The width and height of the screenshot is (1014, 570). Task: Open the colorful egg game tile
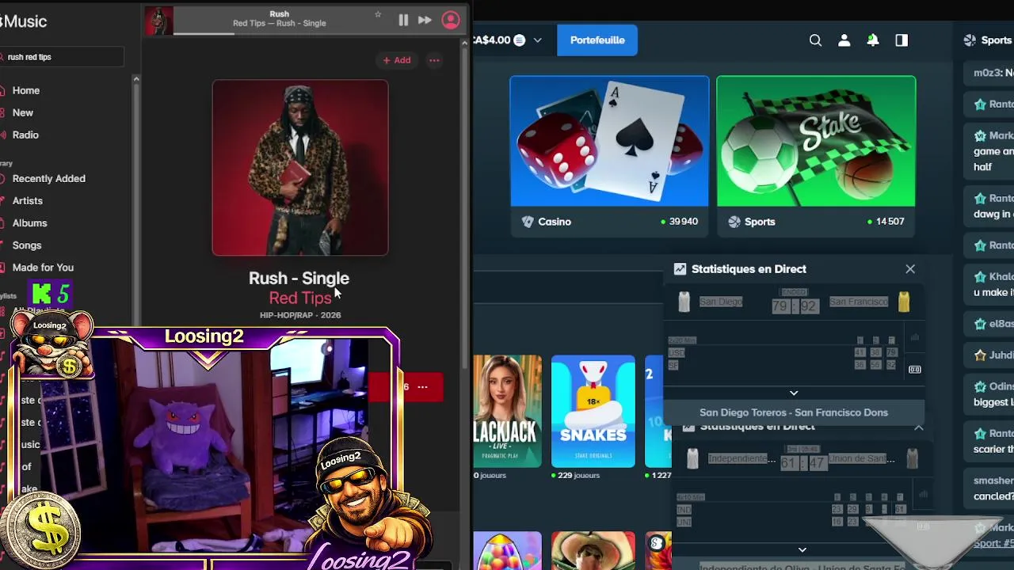[507, 552]
